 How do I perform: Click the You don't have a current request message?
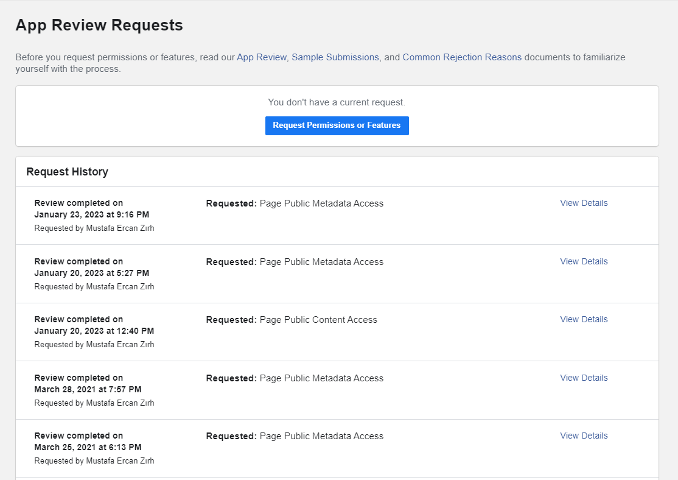coord(337,102)
